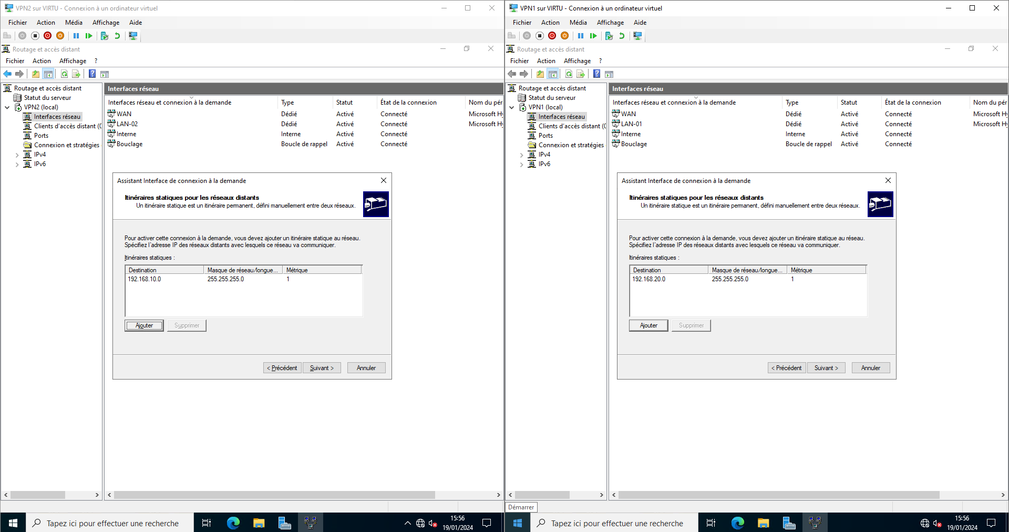Image resolution: width=1009 pixels, height=532 pixels.
Task: Click Suivant in the VPN2 wizard
Action: (322, 368)
